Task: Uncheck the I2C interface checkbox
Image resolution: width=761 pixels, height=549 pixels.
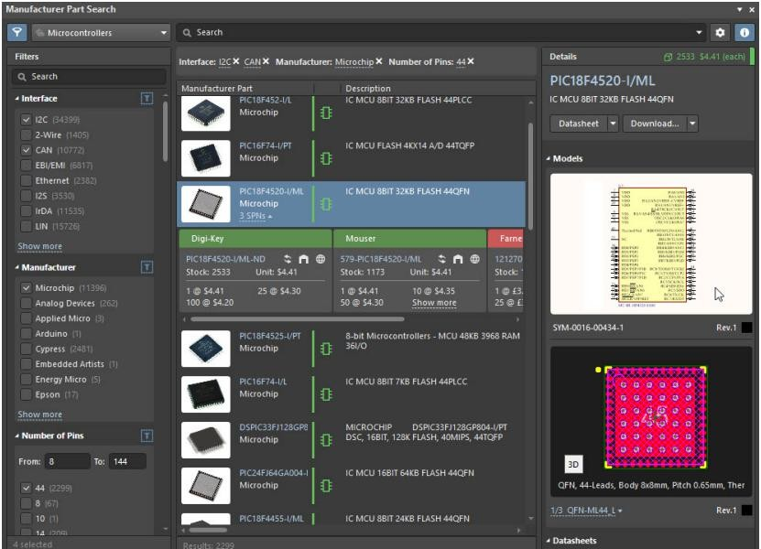Action: click(x=27, y=119)
